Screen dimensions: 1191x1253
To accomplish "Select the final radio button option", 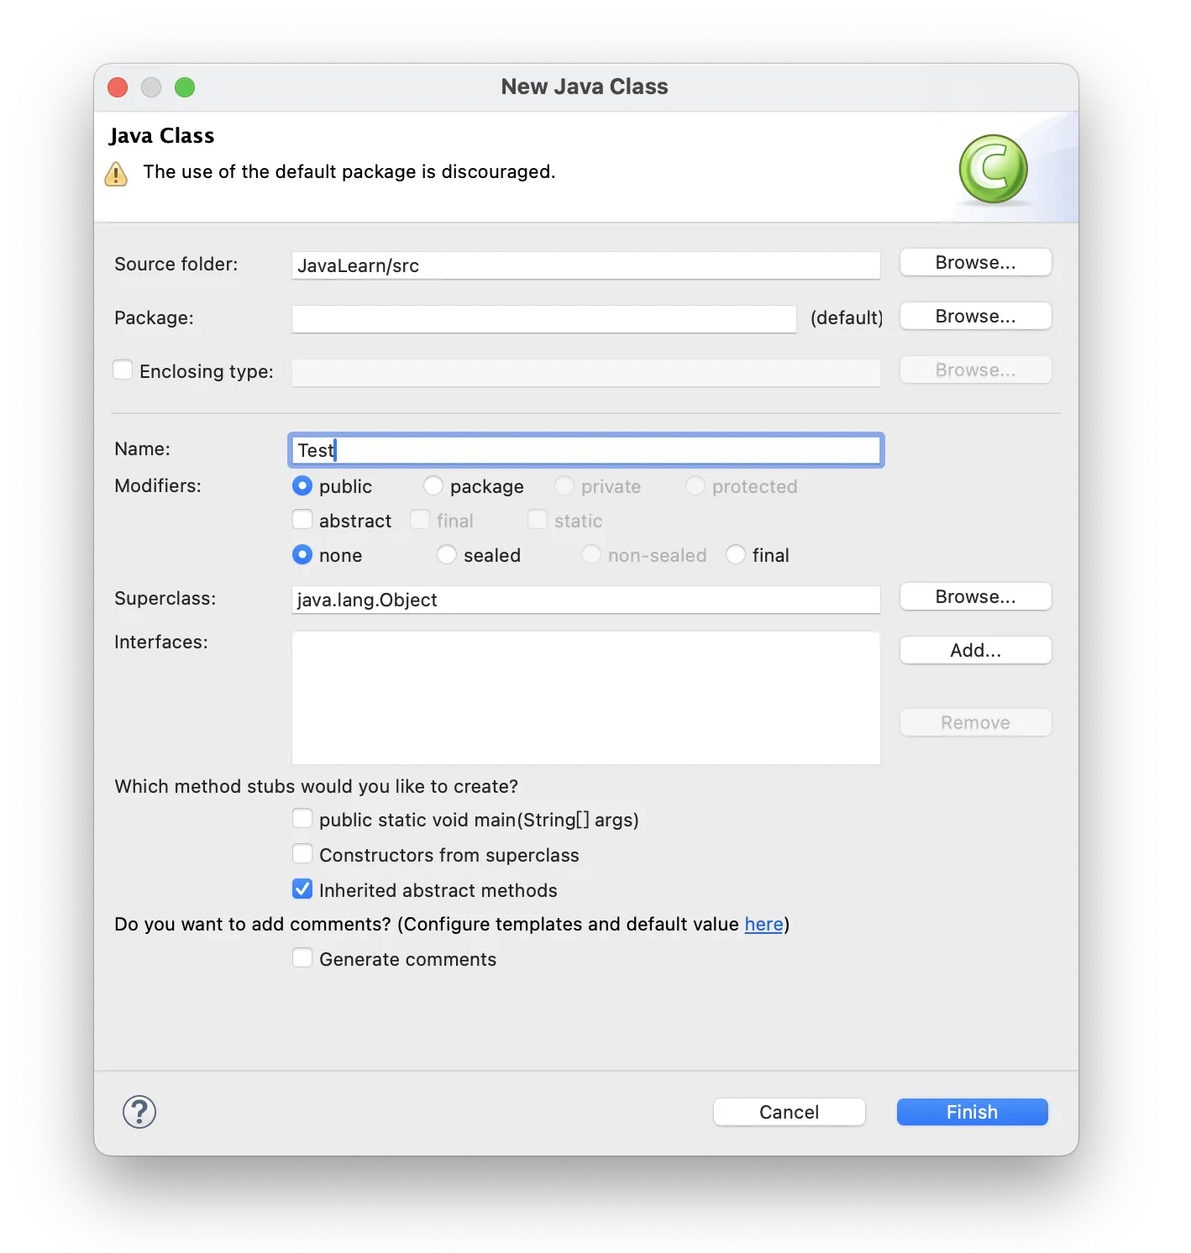I will coord(736,555).
